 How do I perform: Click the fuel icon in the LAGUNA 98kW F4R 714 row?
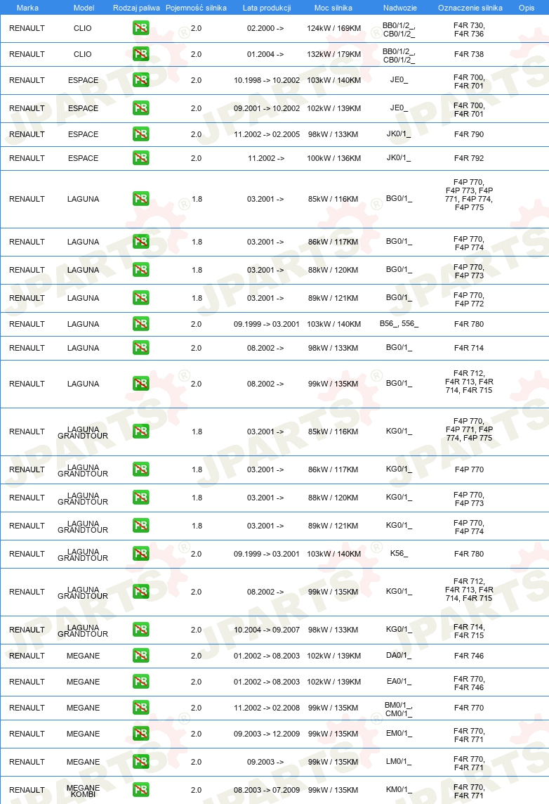[x=141, y=348]
